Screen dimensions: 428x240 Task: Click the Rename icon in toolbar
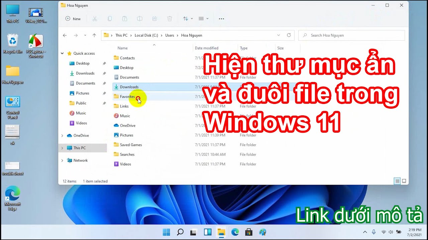140,19
